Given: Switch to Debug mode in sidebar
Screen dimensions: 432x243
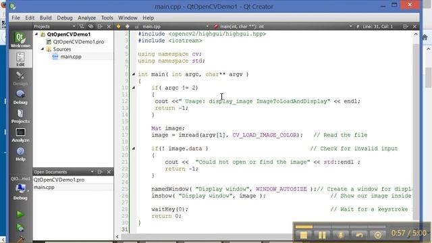Looking at the screenshot, I should pyautogui.click(x=20, y=97).
